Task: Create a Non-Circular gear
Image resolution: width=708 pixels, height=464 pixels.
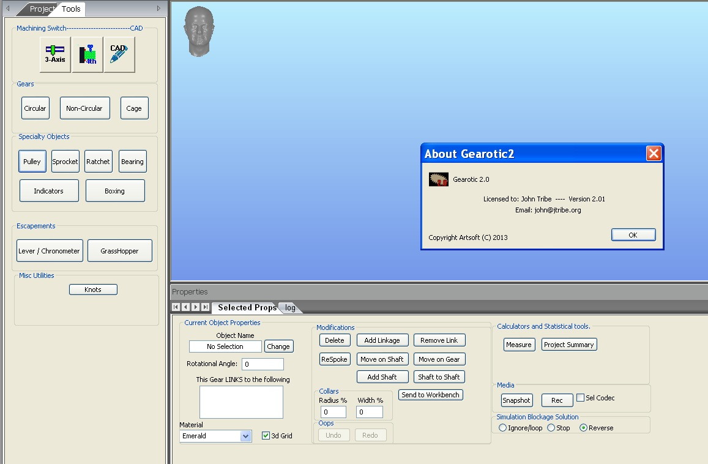Action: point(84,108)
